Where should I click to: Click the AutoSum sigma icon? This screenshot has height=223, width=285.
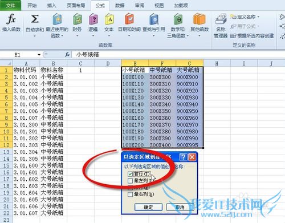point(35,19)
